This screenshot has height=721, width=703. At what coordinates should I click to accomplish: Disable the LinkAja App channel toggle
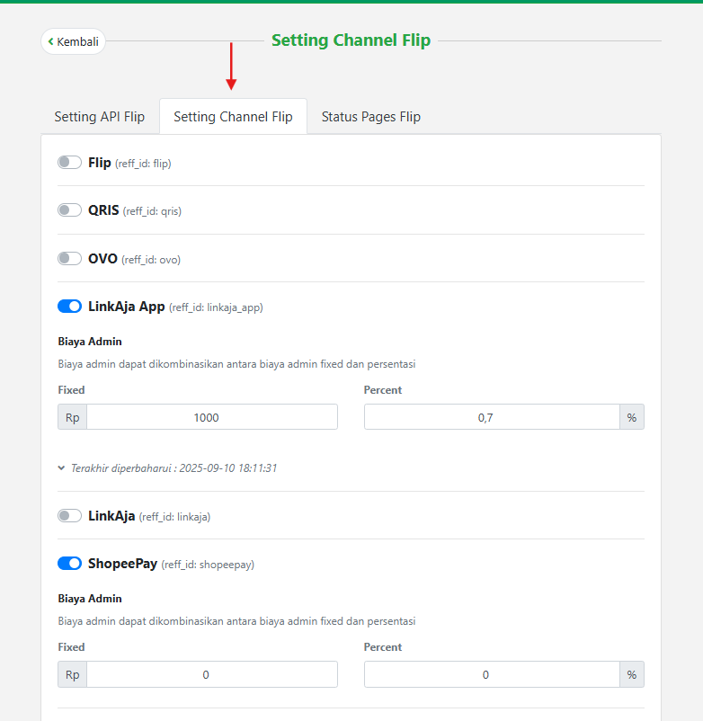69,307
